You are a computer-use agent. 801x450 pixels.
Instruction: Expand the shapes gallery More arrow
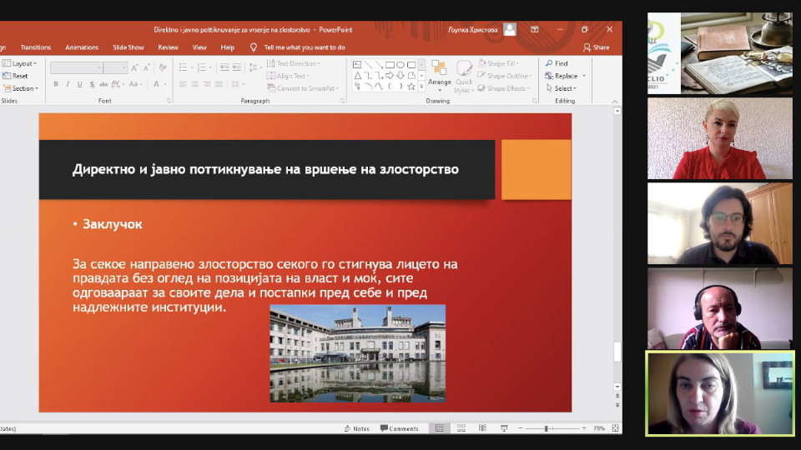(x=421, y=87)
